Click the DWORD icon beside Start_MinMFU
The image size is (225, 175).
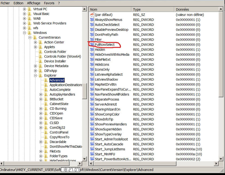92,154
